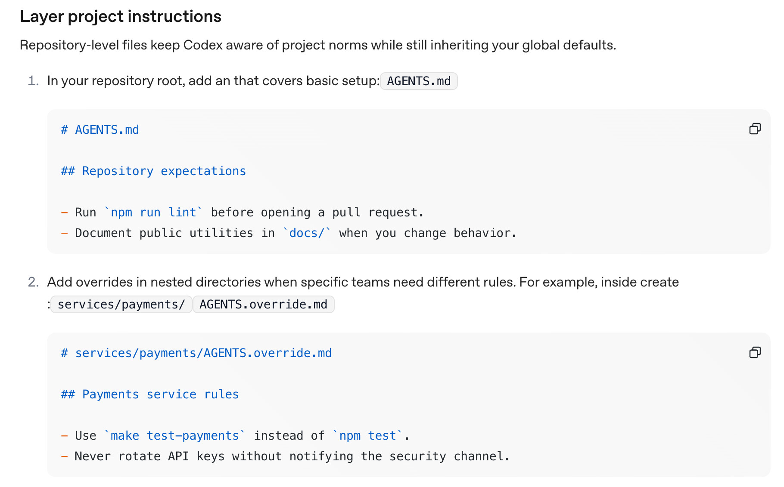Click the '## Payments service rules' code line
The image size is (784, 487).
[150, 394]
